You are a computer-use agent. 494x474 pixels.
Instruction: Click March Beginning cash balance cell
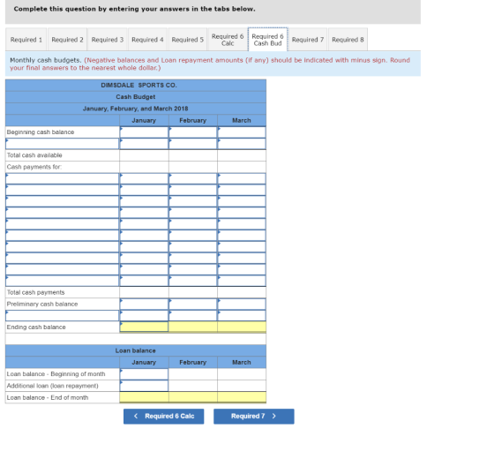pyautogui.click(x=242, y=132)
